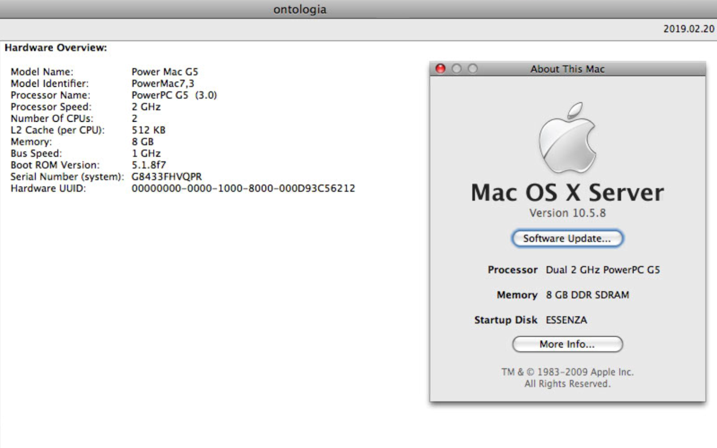Image resolution: width=717 pixels, height=448 pixels.
Task: Click the Model Identifier label
Action: coord(50,83)
